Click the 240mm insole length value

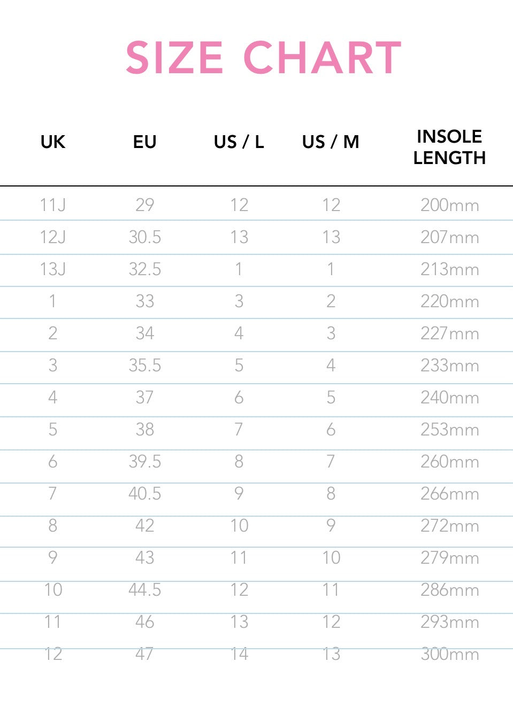tap(449, 398)
